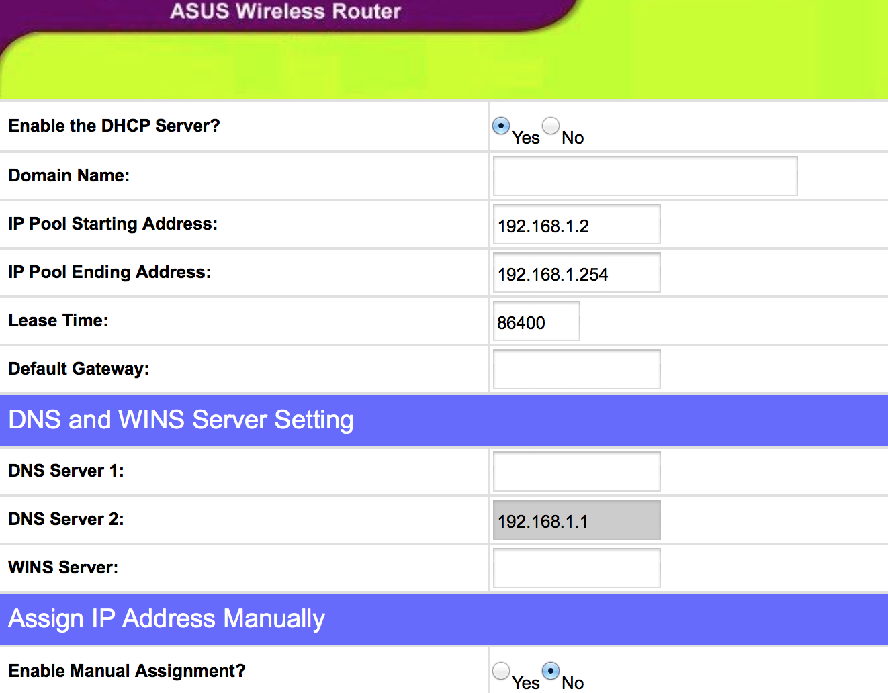Click the IP Pool Ending Address field
The height and width of the screenshot is (693, 888).
tap(576, 273)
